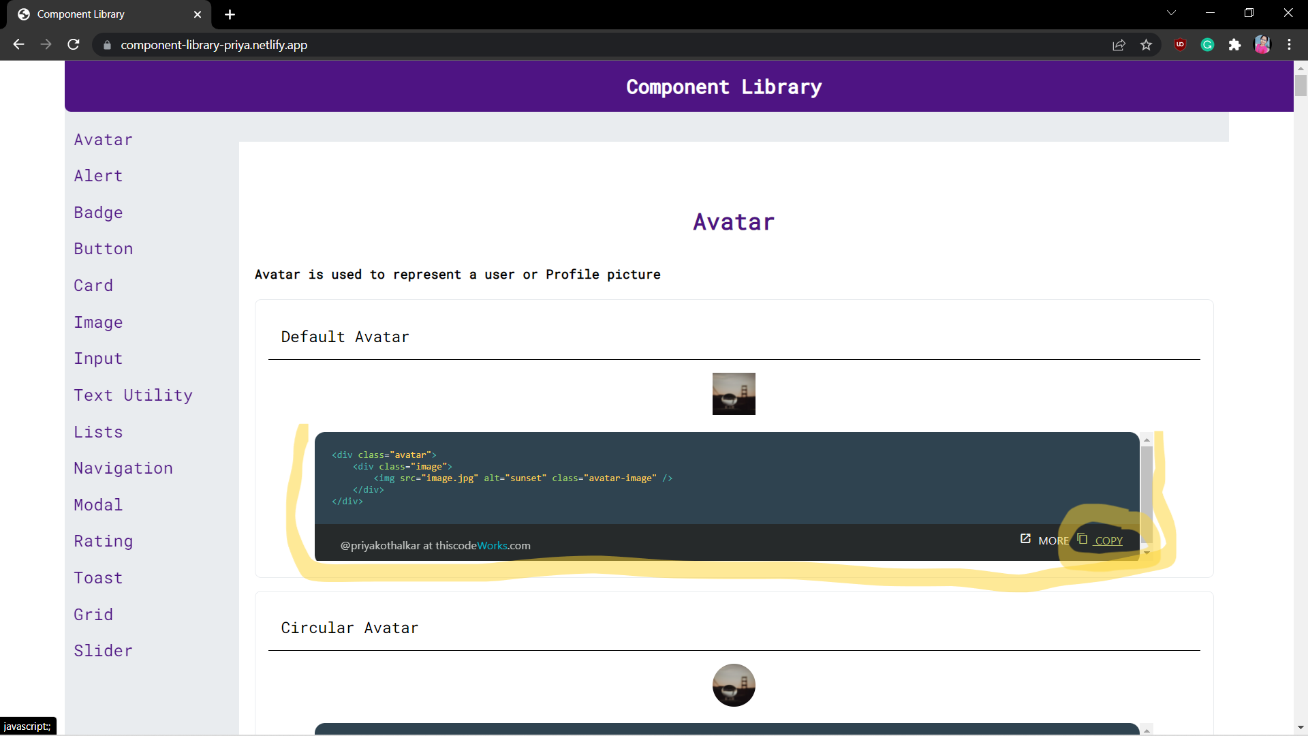
Task: Open the uBlock Origin extension
Action: click(1181, 45)
